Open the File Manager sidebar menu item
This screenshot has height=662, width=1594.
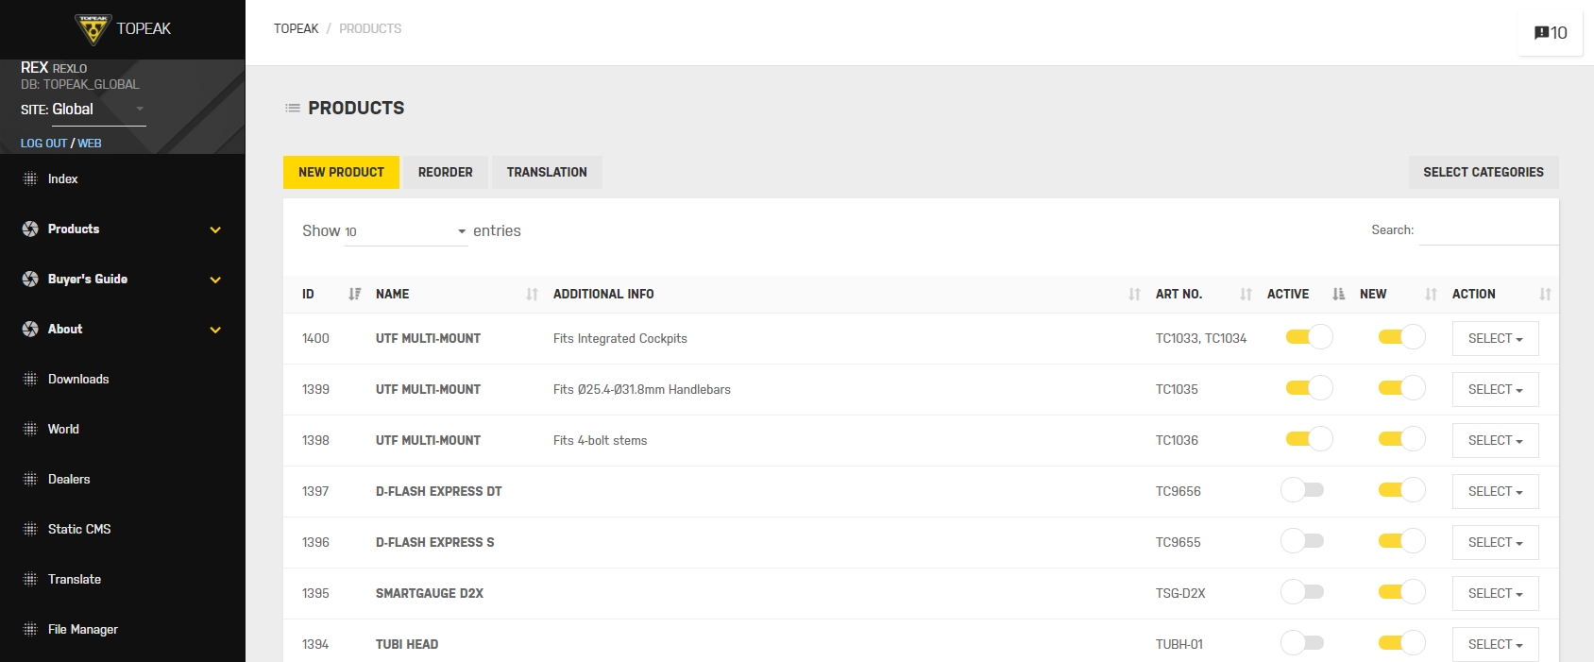click(x=123, y=629)
